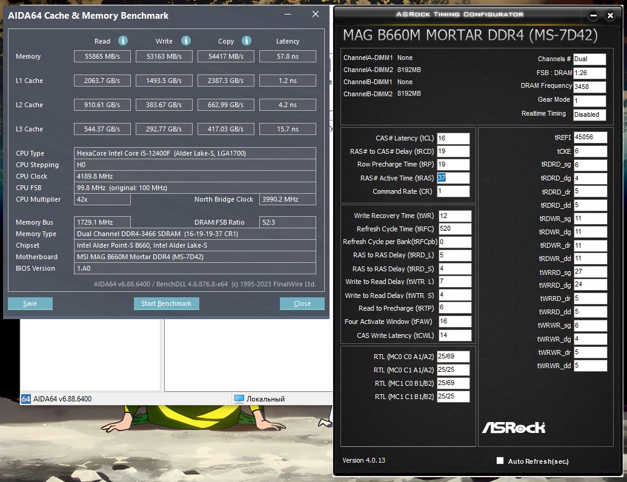The height and width of the screenshot is (482, 627).
Task: Click the Read info icon
Action: pyautogui.click(x=123, y=41)
